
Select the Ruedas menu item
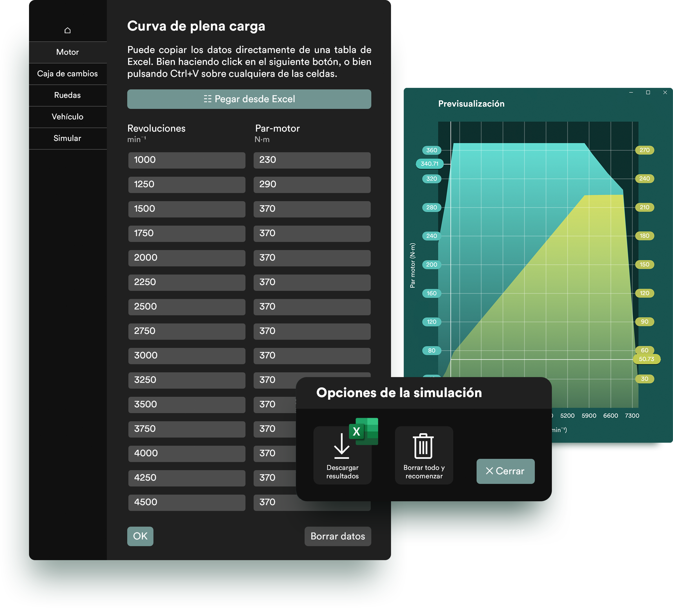pos(68,95)
